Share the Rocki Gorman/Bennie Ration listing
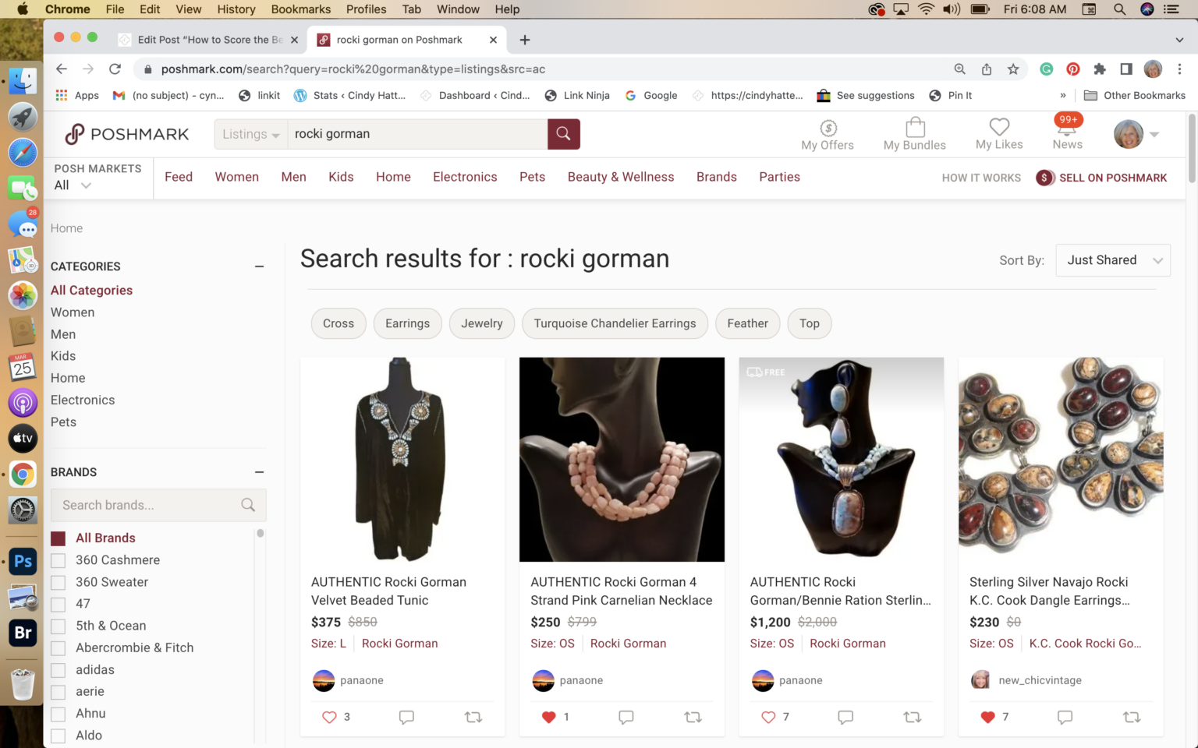The height and width of the screenshot is (748, 1198). click(912, 717)
